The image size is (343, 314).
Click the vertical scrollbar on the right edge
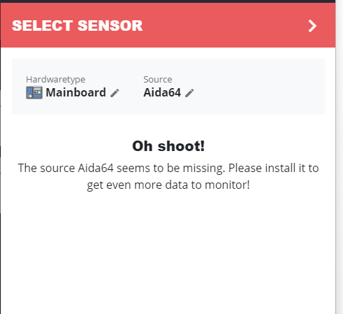(x=340, y=157)
